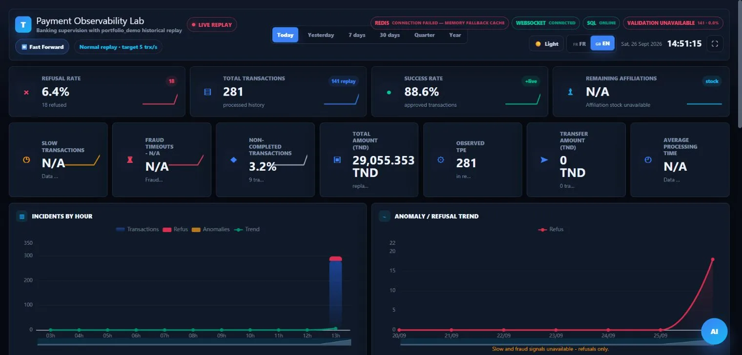The width and height of the screenshot is (742, 355).
Task: Click the WEBSOCKET connected status badge
Action: point(545,23)
